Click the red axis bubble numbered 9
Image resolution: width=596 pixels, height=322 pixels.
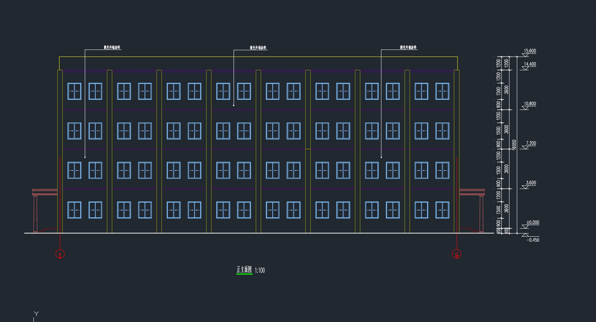point(456,254)
